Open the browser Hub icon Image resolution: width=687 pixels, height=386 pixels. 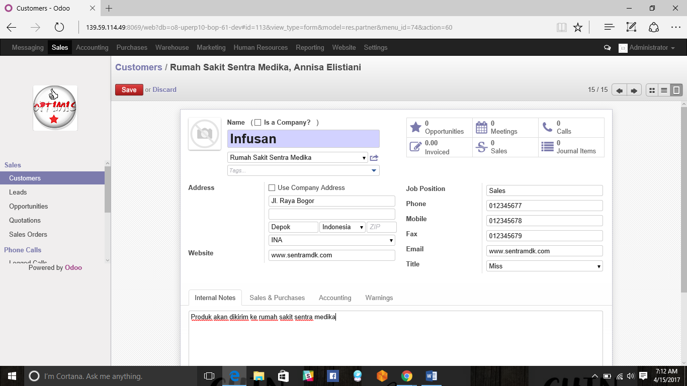pos(609,28)
